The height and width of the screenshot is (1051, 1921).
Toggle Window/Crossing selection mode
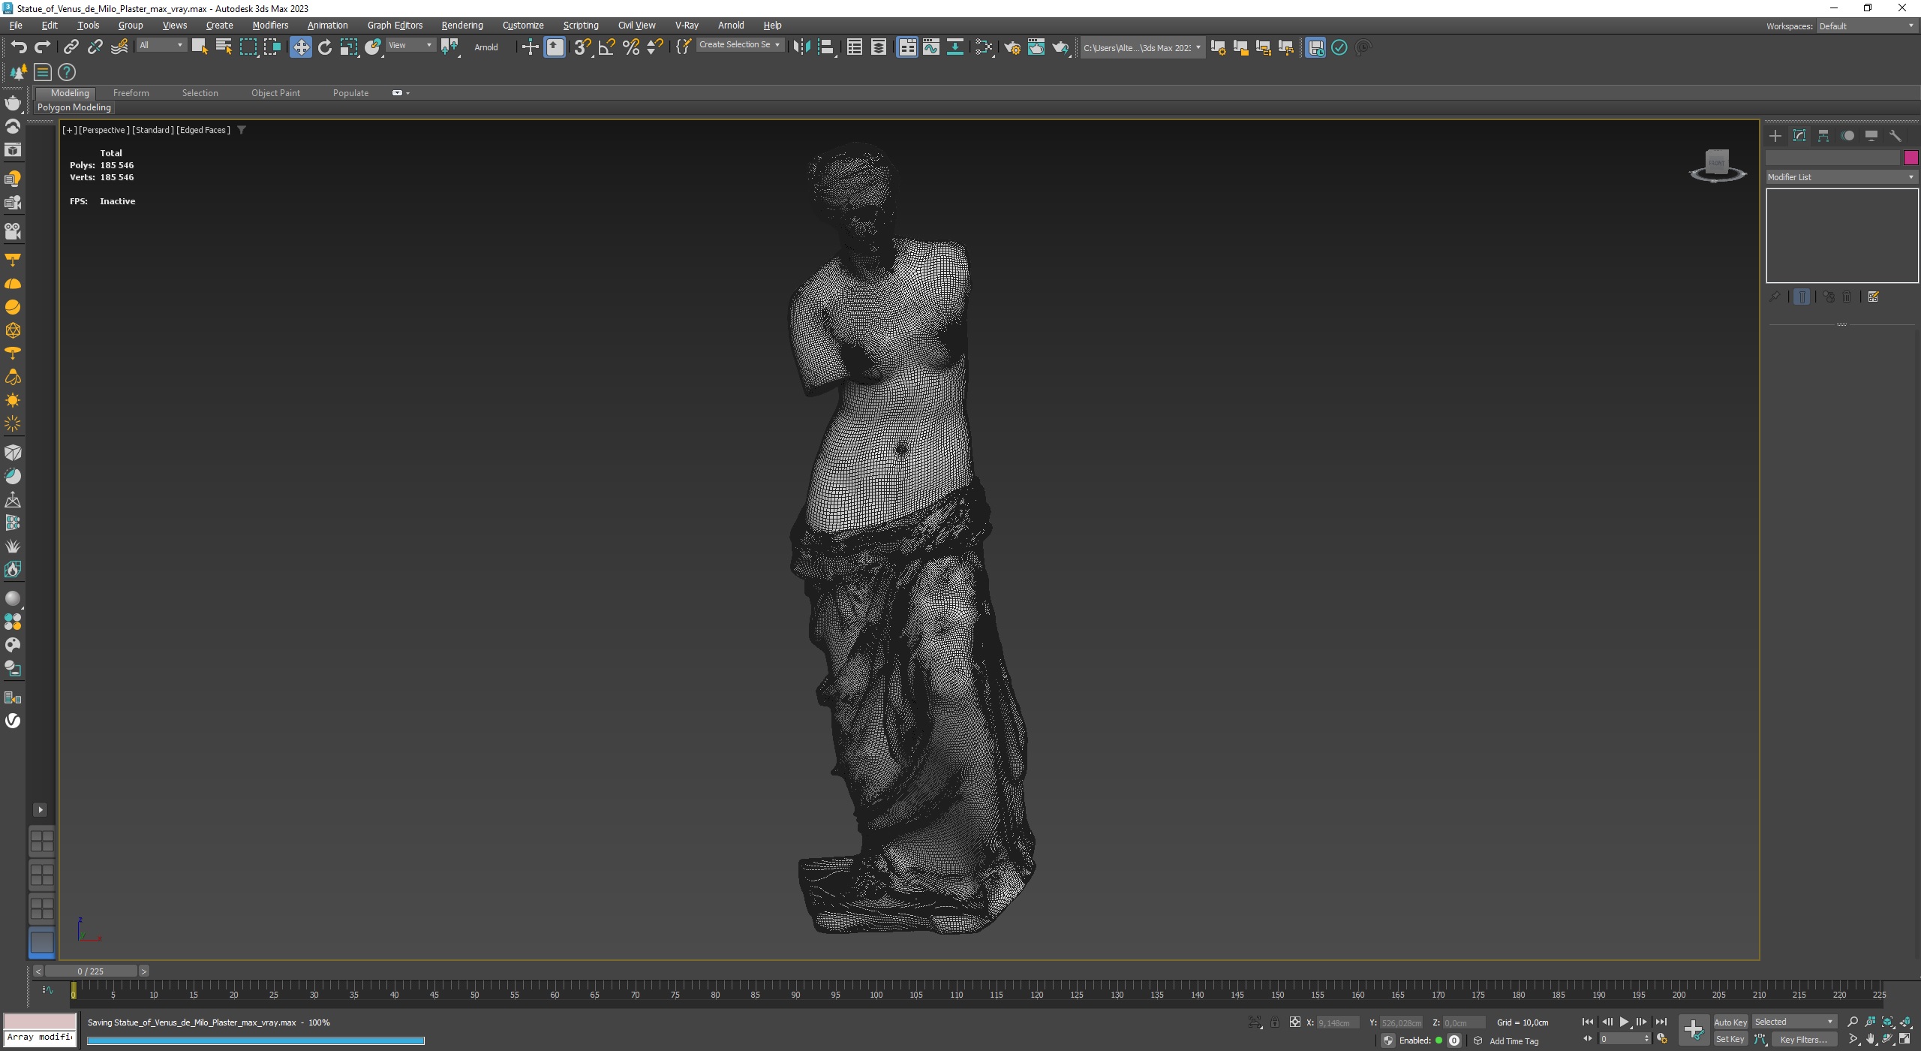(x=272, y=47)
